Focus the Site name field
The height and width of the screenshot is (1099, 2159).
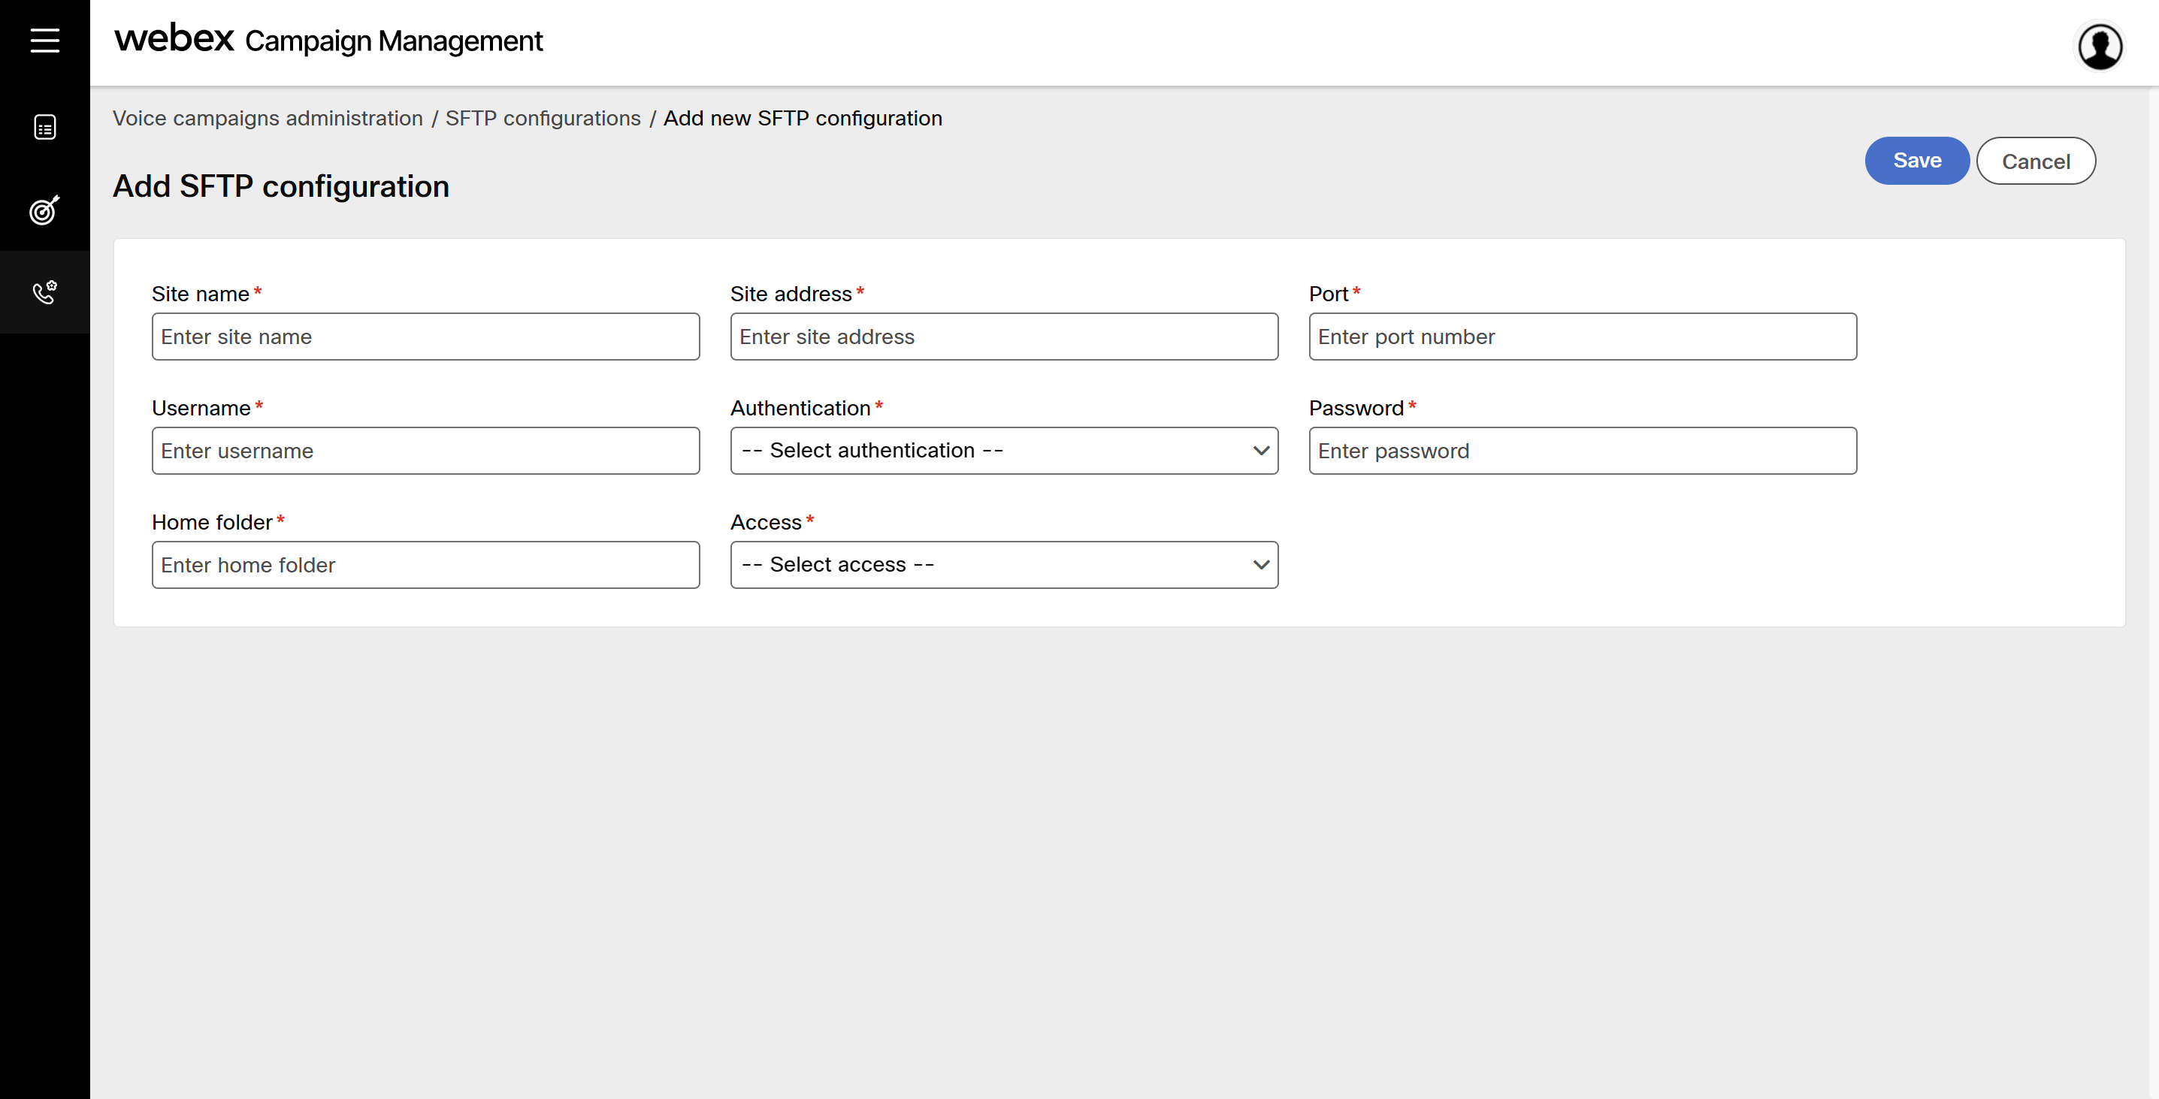(425, 337)
